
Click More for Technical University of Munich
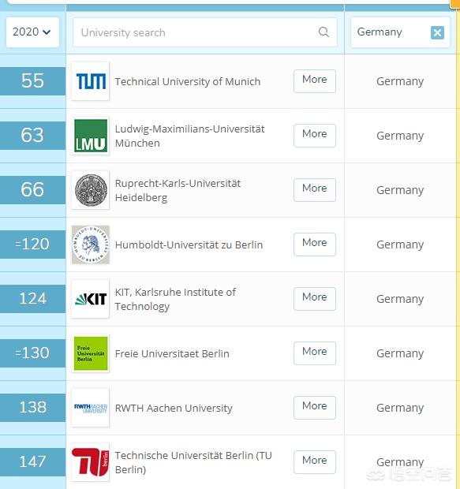315,81
